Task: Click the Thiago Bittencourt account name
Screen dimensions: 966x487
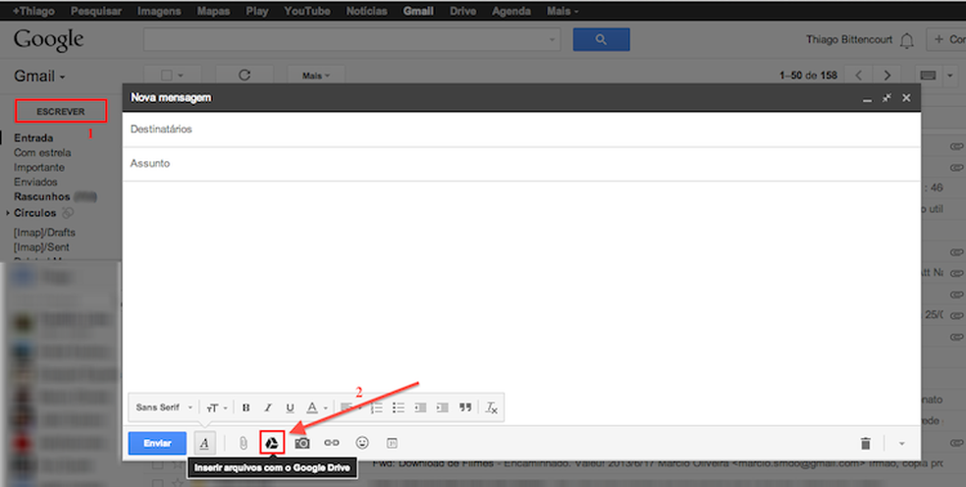Action: tap(849, 39)
